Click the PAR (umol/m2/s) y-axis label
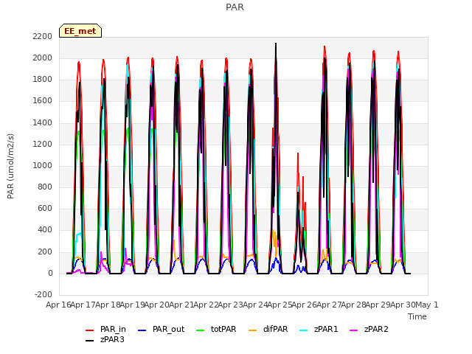The image size is (472, 354). (10, 166)
